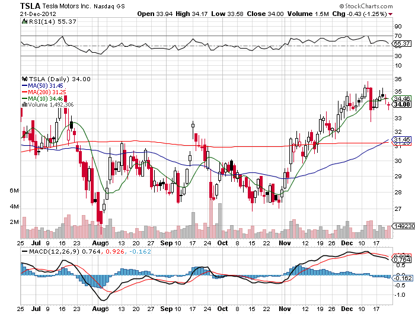Click the 'RSI(14) 55.37' legend text
This screenshot has width=415, height=314.
point(52,22)
